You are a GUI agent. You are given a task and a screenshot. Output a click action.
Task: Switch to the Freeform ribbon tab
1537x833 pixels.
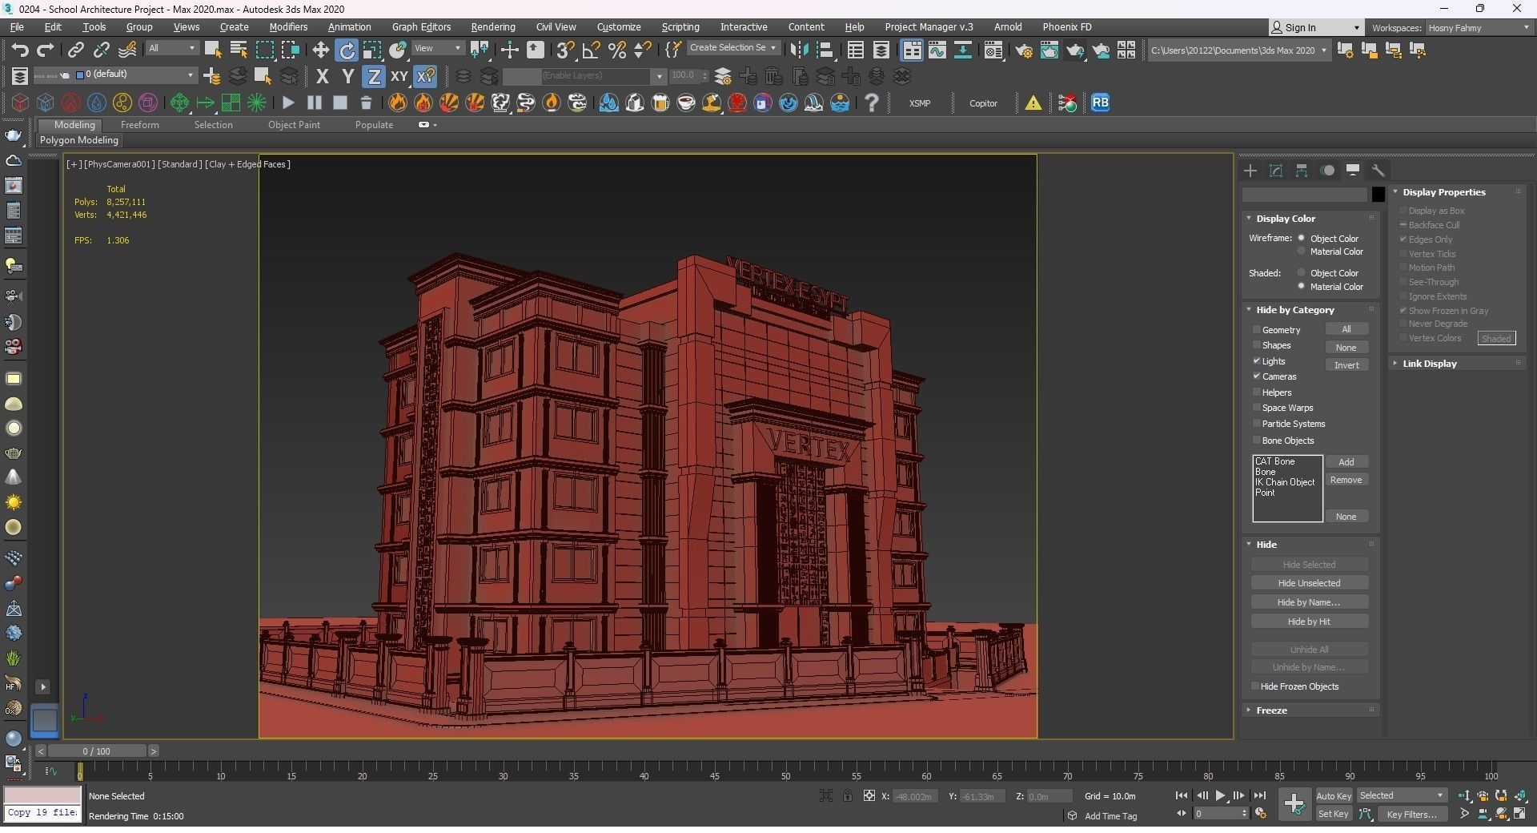point(139,125)
